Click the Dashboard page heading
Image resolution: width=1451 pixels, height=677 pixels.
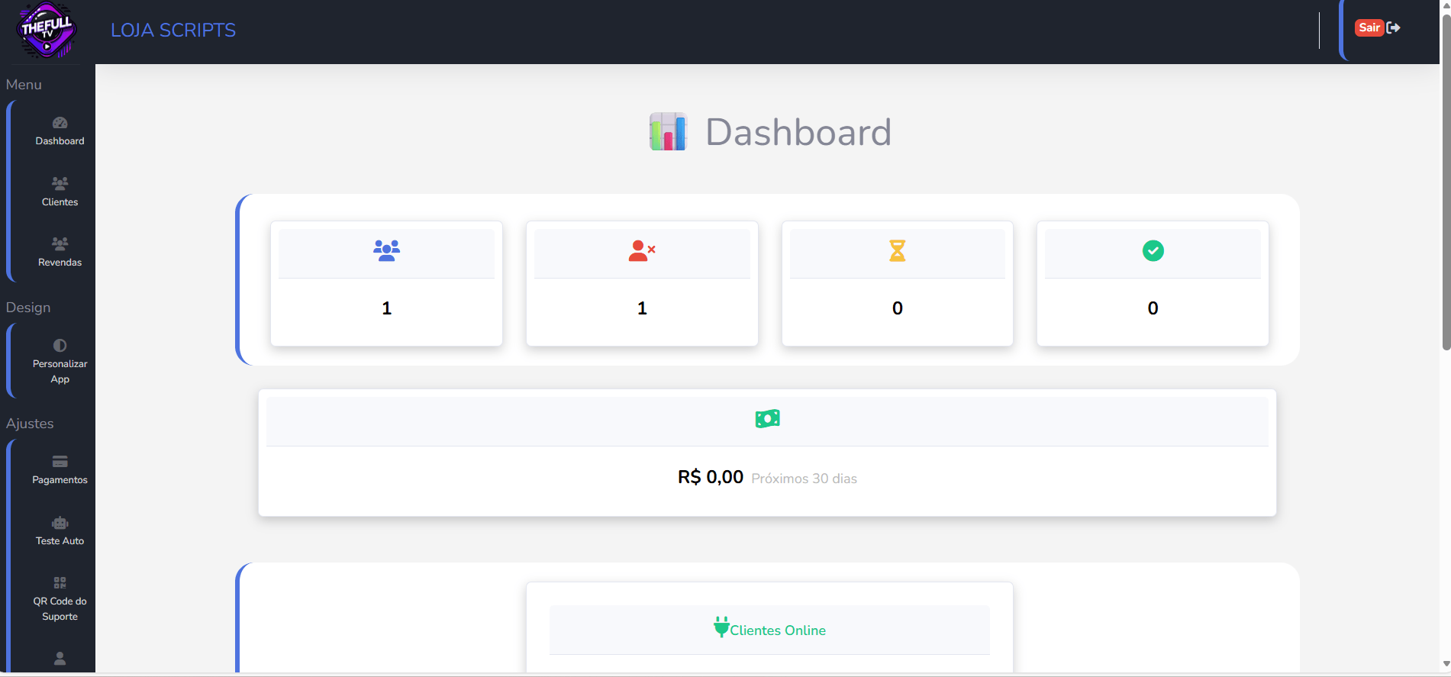pyautogui.click(x=798, y=132)
